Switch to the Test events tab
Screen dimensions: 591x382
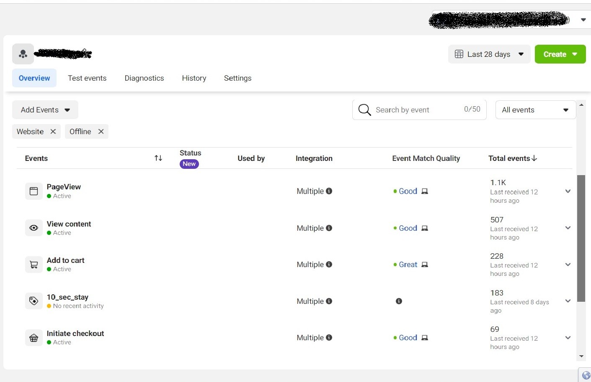pos(87,78)
